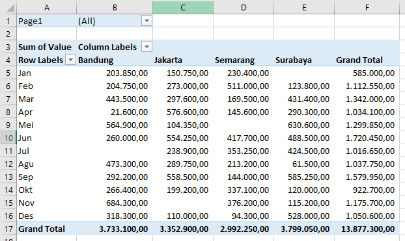Click cell value 150.750,00
The height and width of the screenshot is (241, 405).
point(188,73)
